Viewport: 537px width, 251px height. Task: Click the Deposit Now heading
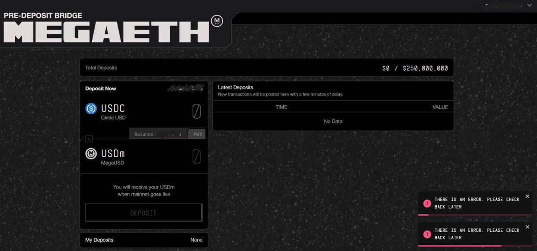click(101, 89)
